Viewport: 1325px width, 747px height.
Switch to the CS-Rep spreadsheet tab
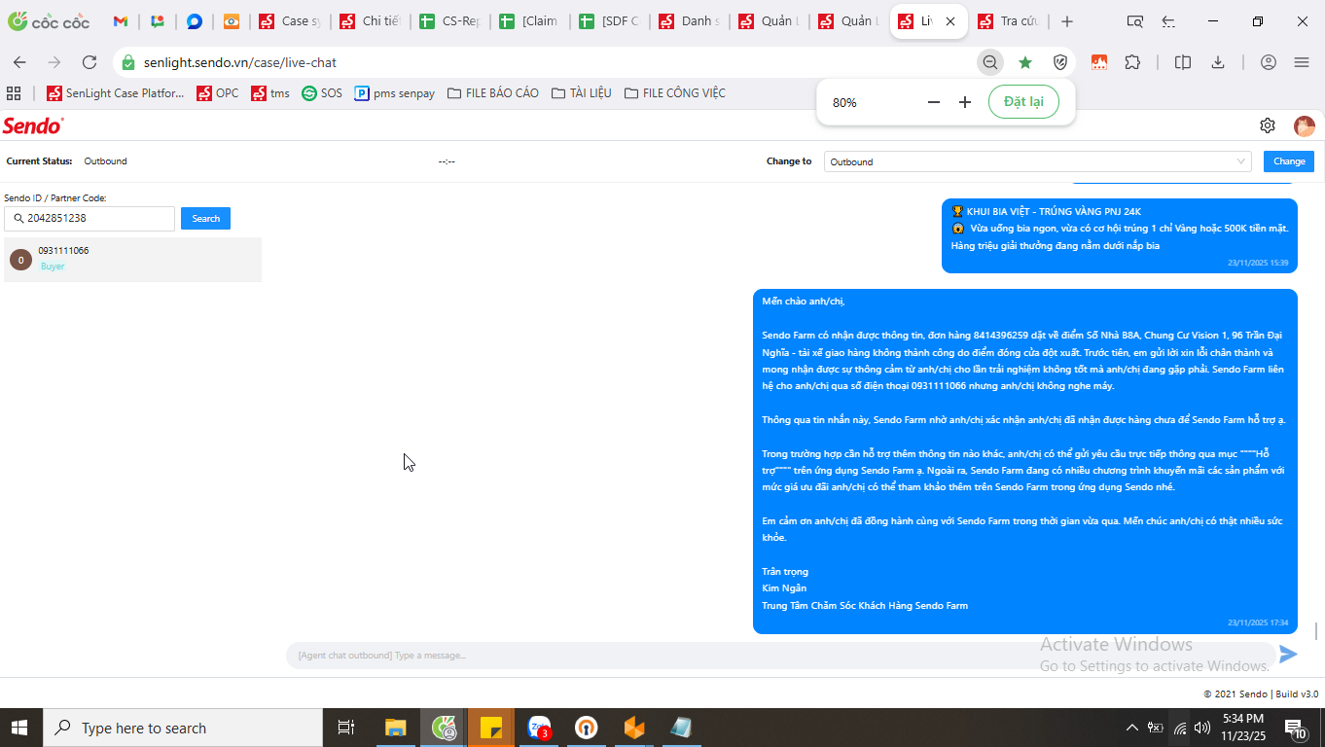click(x=448, y=21)
